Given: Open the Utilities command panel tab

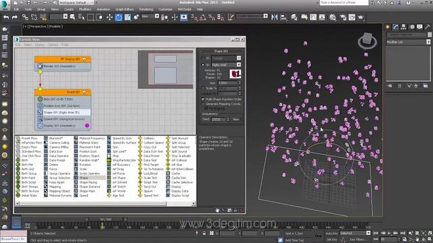Looking at the screenshot, I should (x=428, y=27).
